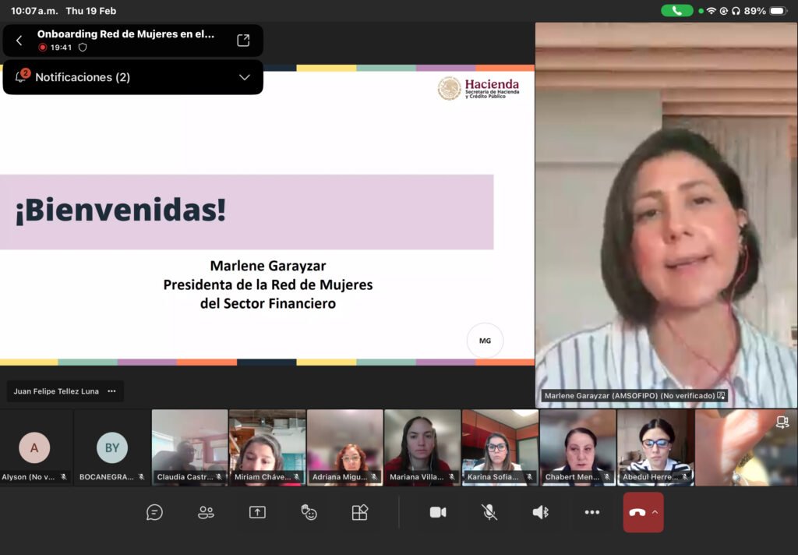
Task: Open reactions and raise hand menu
Action: pos(309,512)
